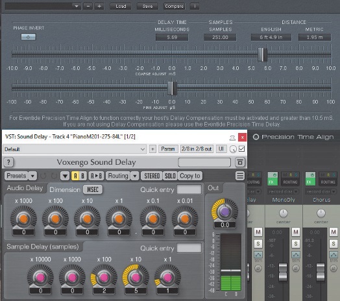The width and height of the screenshot is (340, 301).
Task: Select state B
Action: (x=83, y=176)
